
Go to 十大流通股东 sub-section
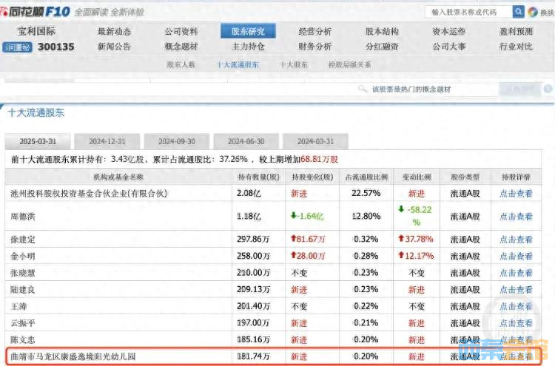click(238, 65)
